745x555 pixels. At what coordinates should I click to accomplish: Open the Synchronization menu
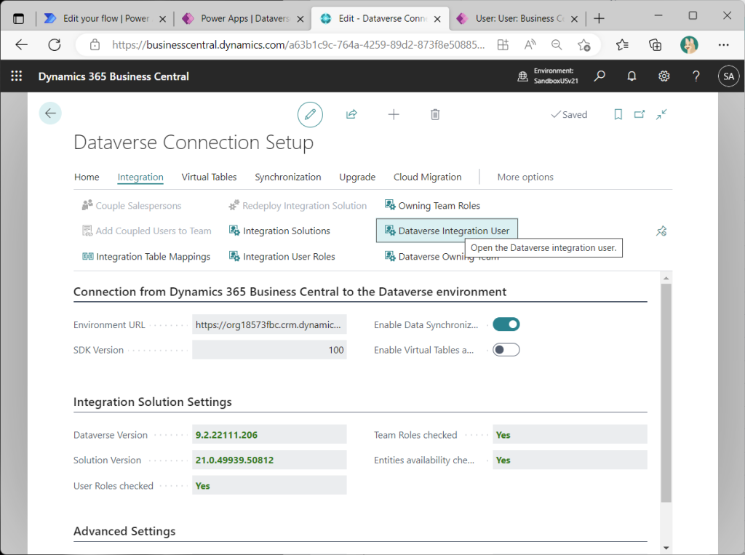pos(288,177)
